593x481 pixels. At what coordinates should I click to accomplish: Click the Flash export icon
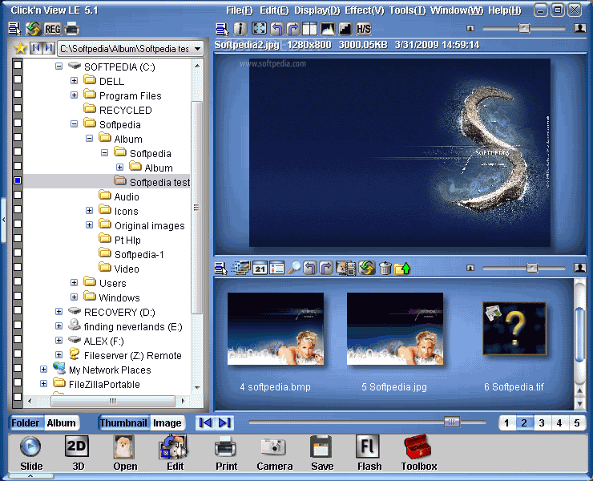click(x=369, y=453)
